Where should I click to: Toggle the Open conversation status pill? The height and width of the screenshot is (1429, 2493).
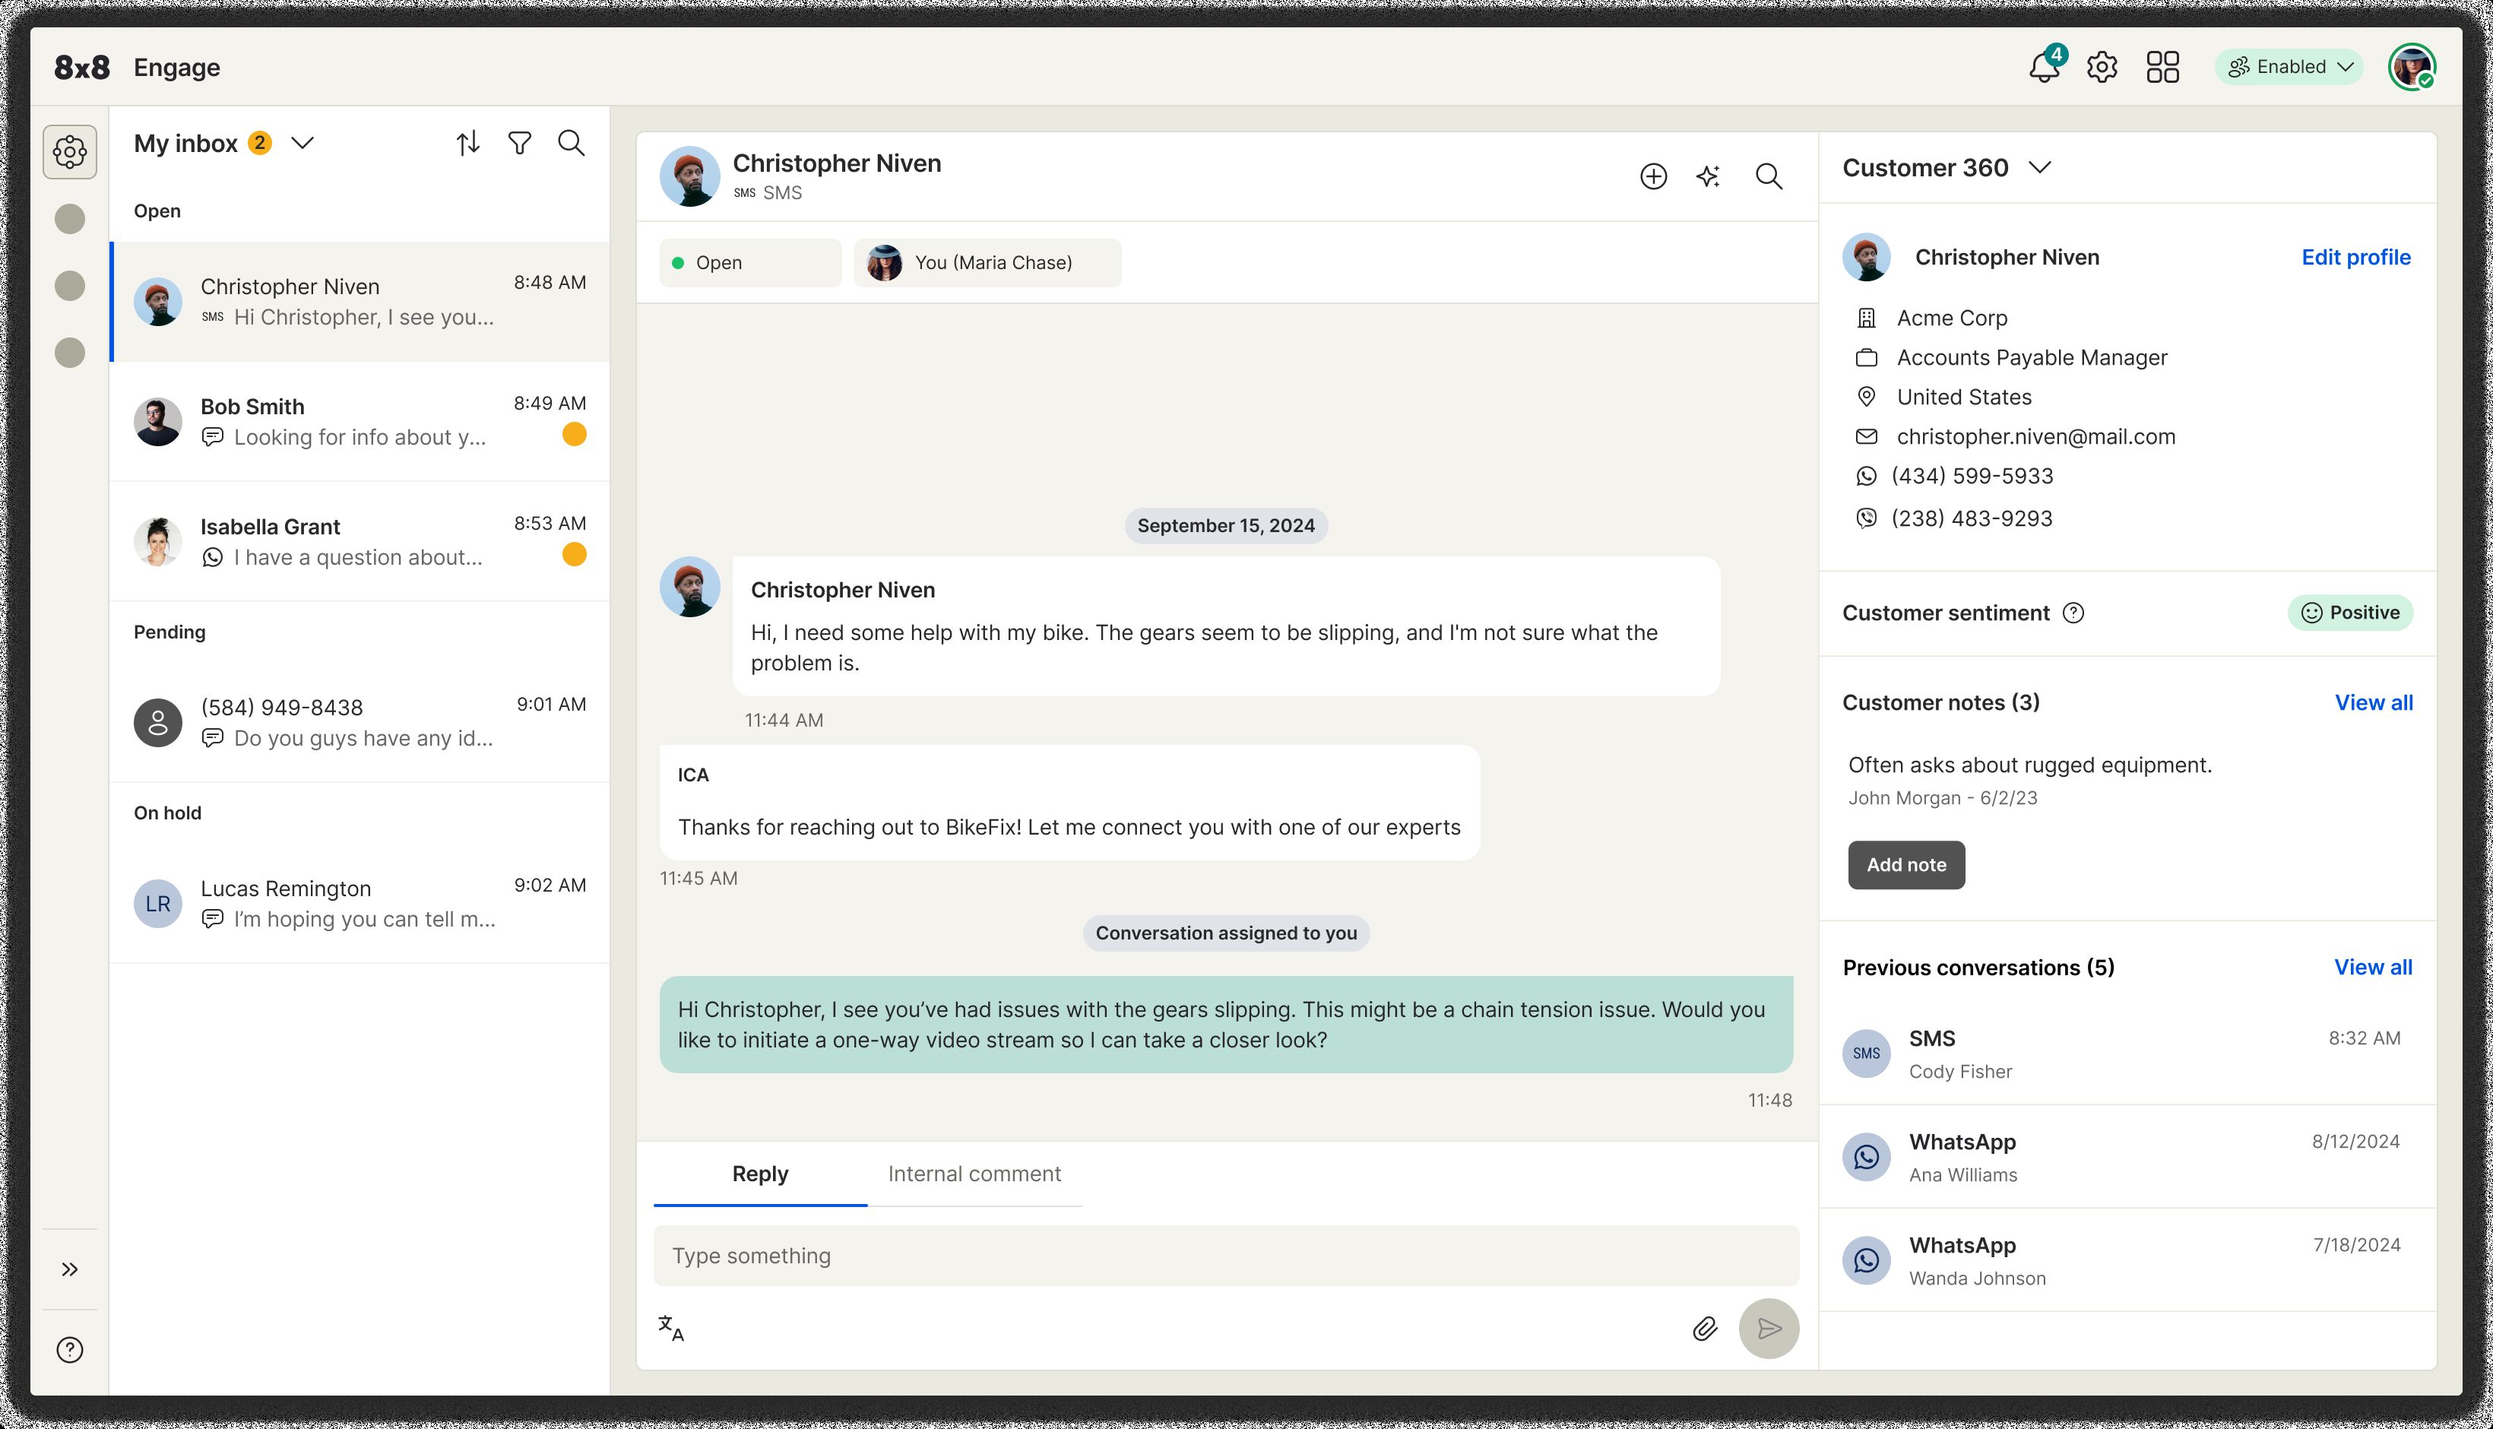(x=749, y=263)
